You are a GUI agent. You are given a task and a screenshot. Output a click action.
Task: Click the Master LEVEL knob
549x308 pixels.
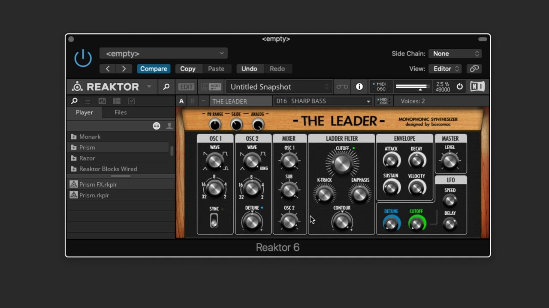click(x=450, y=161)
